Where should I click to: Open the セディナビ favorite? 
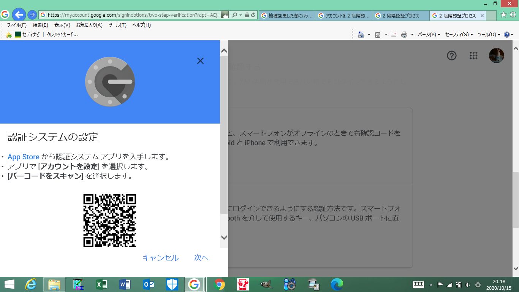click(x=27, y=35)
